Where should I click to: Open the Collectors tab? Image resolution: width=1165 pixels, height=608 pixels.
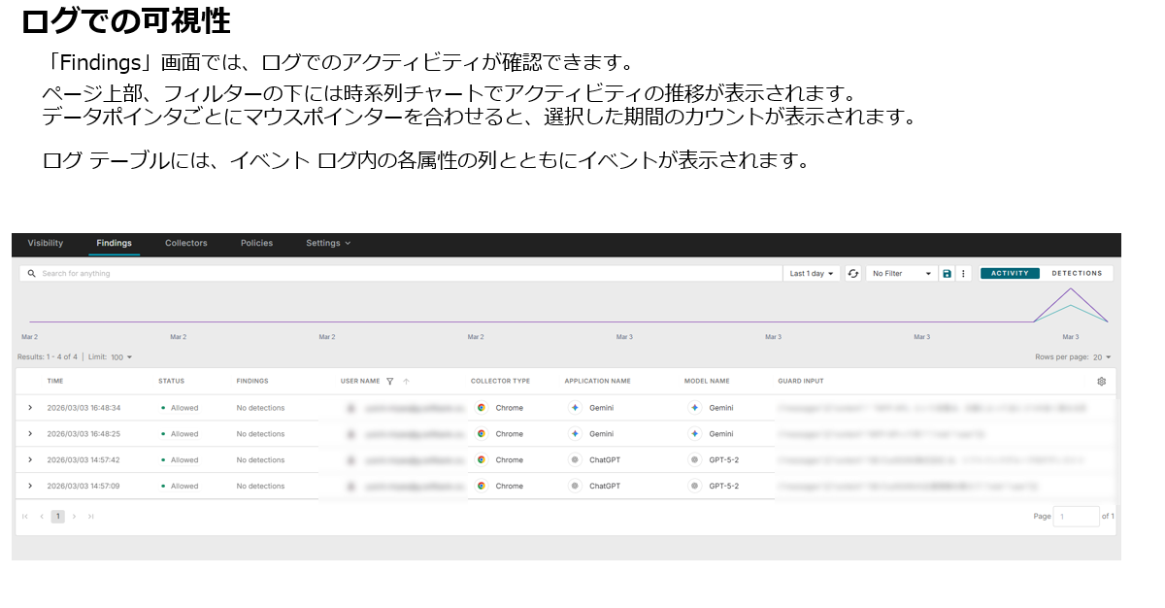click(186, 243)
